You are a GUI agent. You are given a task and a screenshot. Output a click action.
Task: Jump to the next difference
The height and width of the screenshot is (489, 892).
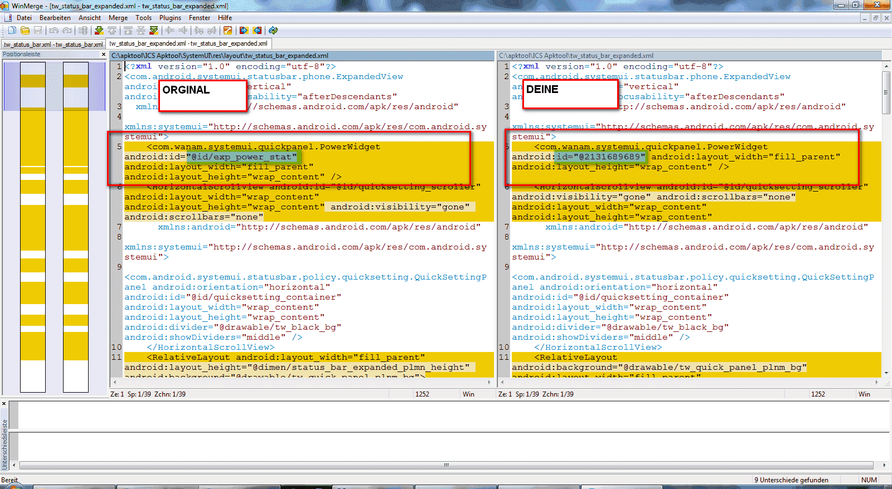click(99, 30)
